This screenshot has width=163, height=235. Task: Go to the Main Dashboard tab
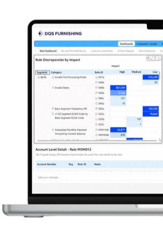pos(147,51)
